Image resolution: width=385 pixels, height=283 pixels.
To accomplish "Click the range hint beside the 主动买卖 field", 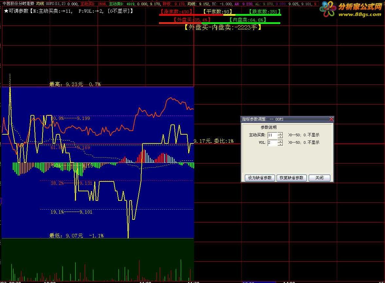I will [x=304, y=135].
